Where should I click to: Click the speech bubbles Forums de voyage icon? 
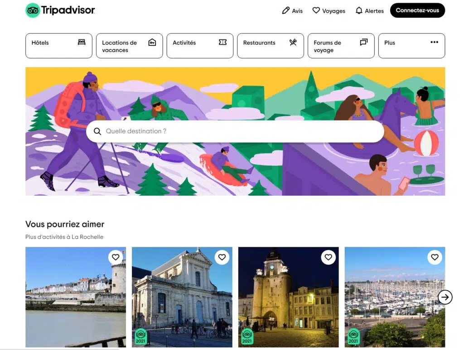tap(364, 42)
